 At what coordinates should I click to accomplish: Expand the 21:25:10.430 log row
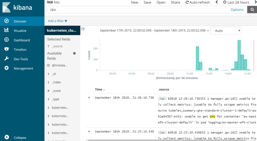[89, 131]
